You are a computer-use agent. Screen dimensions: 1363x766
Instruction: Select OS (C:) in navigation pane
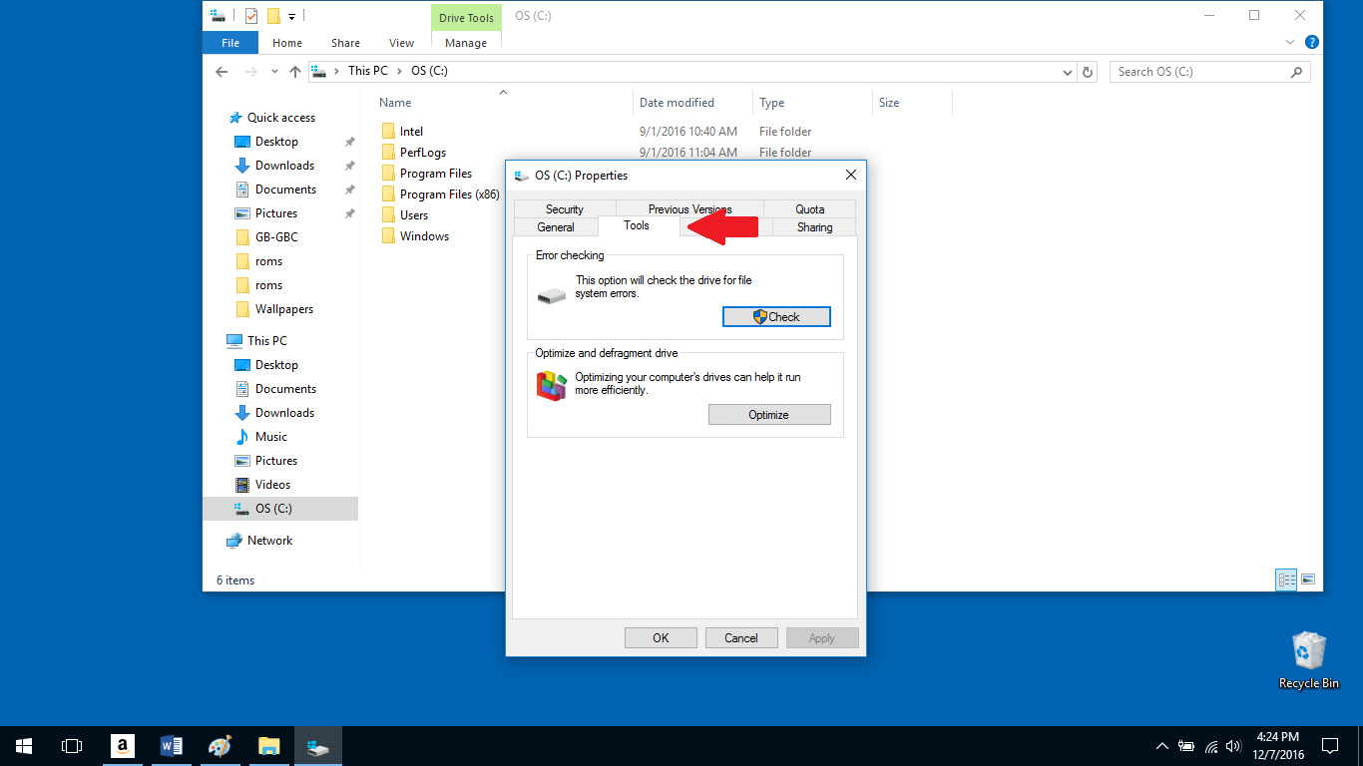(279, 509)
